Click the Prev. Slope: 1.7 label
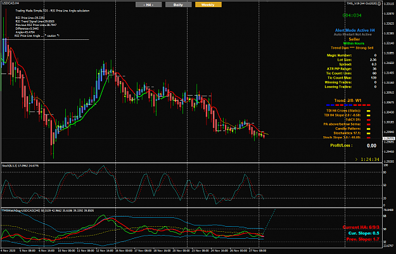 click(x=362, y=239)
